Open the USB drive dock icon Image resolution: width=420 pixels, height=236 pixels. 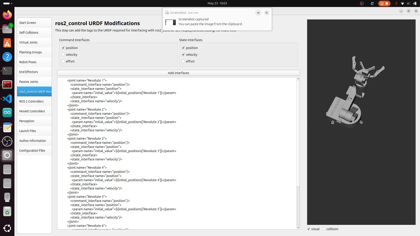[x=7, y=197]
